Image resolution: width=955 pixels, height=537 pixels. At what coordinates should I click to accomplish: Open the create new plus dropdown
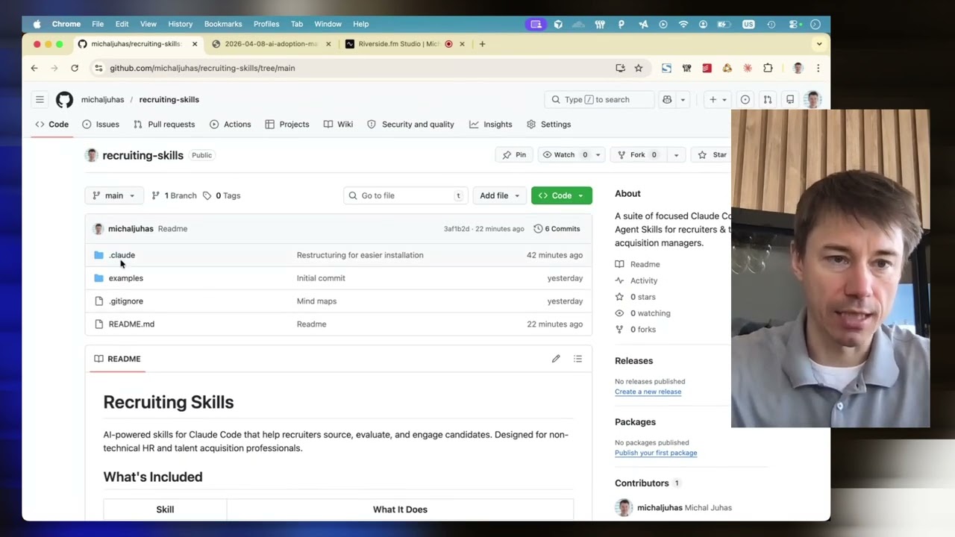[717, 99]
